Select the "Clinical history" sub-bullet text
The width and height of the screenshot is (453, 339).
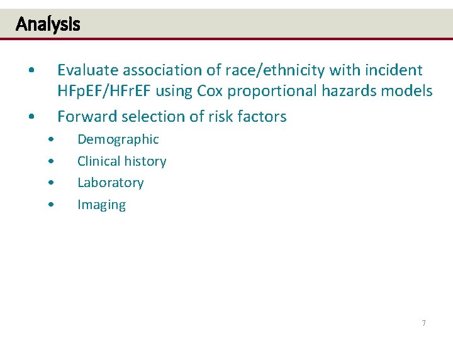tap(122, 161)
